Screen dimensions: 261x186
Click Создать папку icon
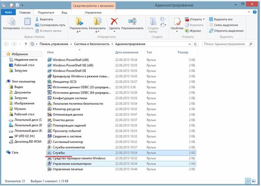(153, 25)
